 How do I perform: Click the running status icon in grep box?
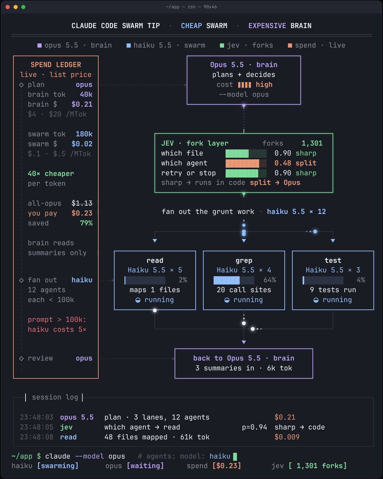point(227,300)
